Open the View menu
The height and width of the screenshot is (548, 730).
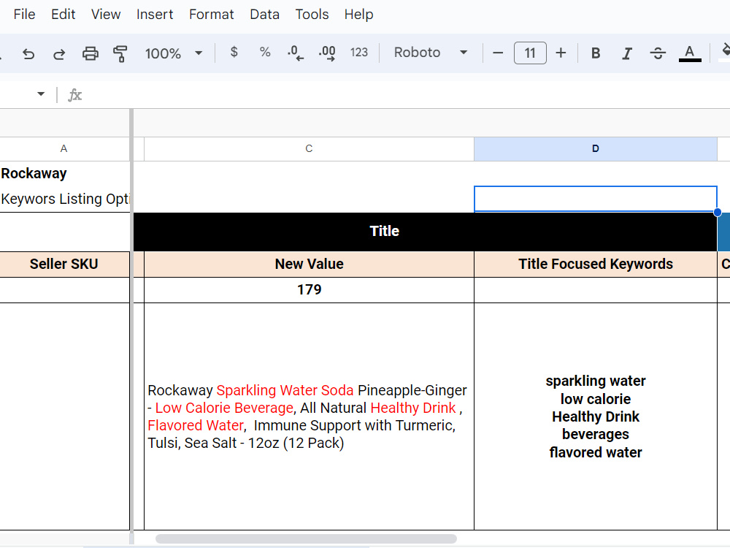coord(106,15)
